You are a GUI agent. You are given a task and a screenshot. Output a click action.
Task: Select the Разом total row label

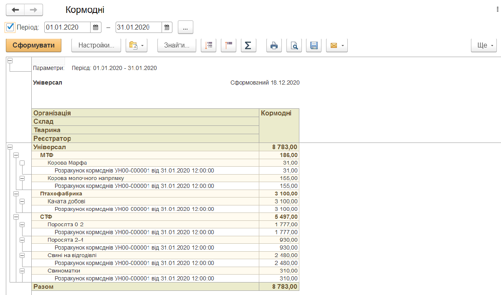coord(43,287)
